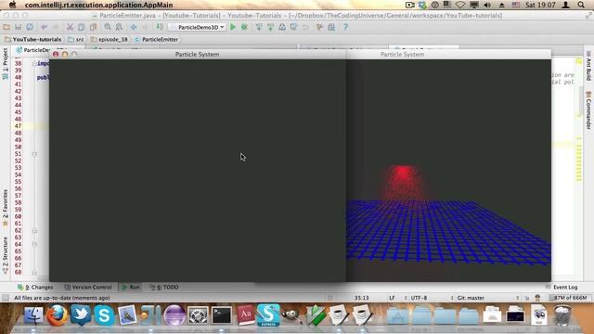Open Replace with the second magnifier icon
594x334 pixels.
120,27
